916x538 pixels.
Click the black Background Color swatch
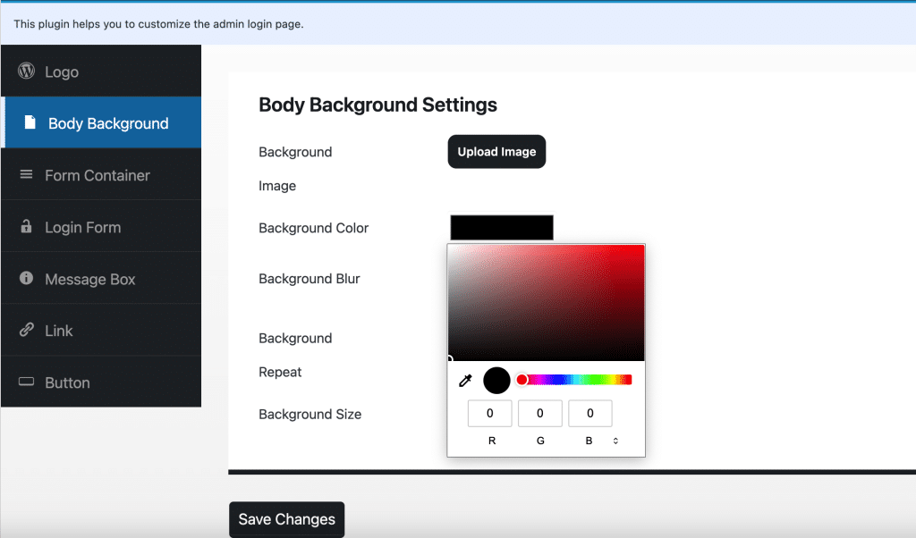(x=502, y=228)
